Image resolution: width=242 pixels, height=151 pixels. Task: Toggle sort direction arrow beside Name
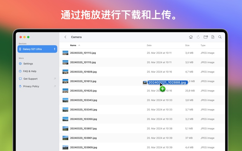click(x=79, y=45)
